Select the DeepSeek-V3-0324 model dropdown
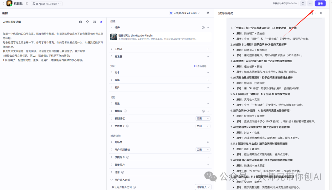This screenshot has width=332, height=190. coord(185,13)
